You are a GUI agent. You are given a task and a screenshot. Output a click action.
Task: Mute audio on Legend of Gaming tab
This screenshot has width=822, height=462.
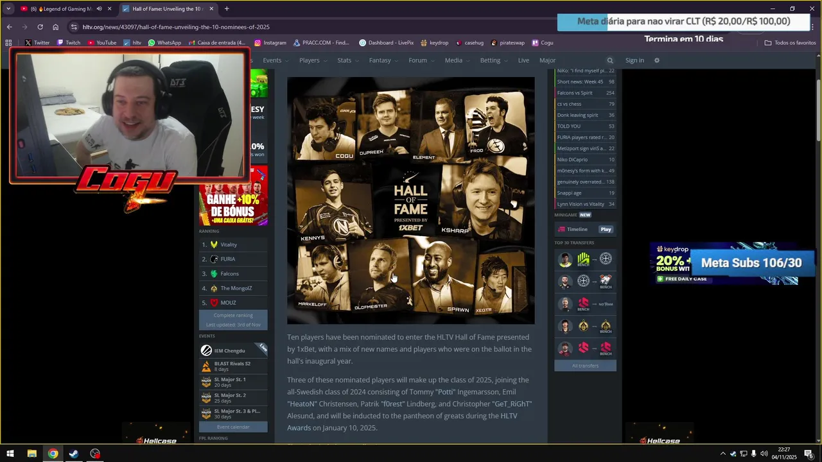99,9
